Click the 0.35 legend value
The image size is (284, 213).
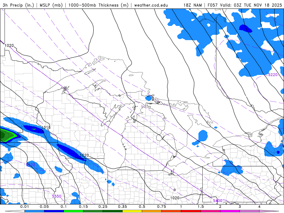pos(122,207)
